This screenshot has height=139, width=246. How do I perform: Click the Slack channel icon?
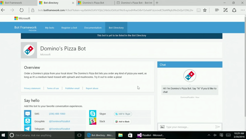tap(93, 121)
